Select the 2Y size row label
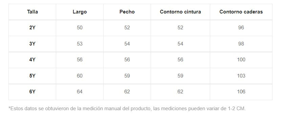This screenshot has width=285, height=122. click(x=32, y=28)
